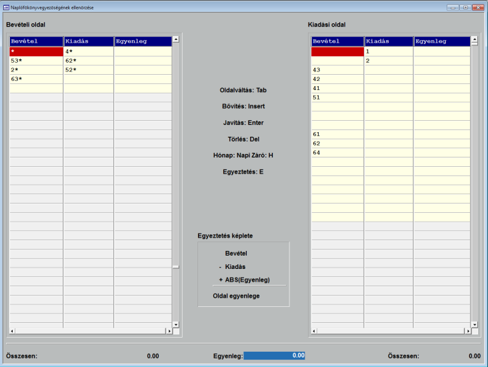Select the 61 cell in right table
The height and width of the screenshot is (367, 488).
click(x=337, y=134)
